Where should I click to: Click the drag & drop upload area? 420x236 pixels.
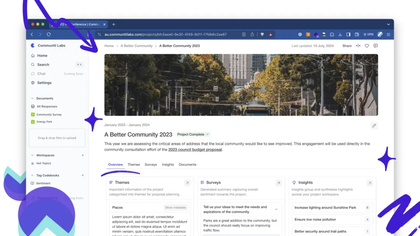point(57,138)
